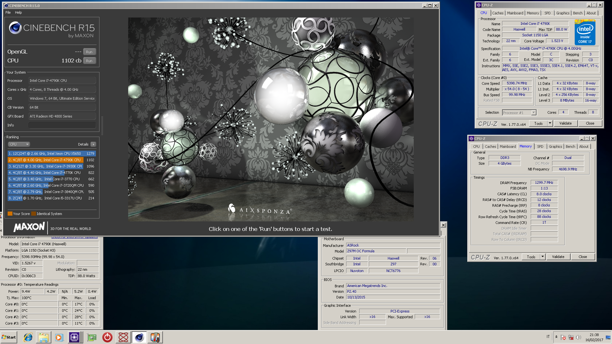
Task: Open Memory tab in upper CPU-Z window
Action: click(533, 13)
